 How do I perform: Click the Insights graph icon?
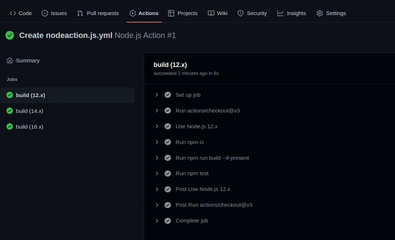[x=280, y=13]
